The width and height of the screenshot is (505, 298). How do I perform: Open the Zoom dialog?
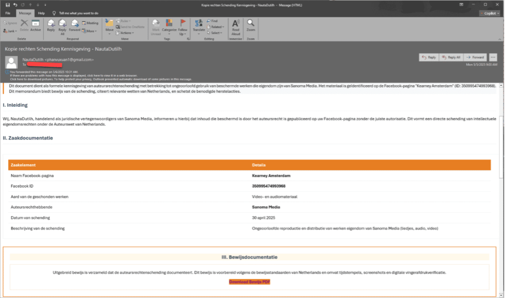pyautogui.click(x=250, y=25)
